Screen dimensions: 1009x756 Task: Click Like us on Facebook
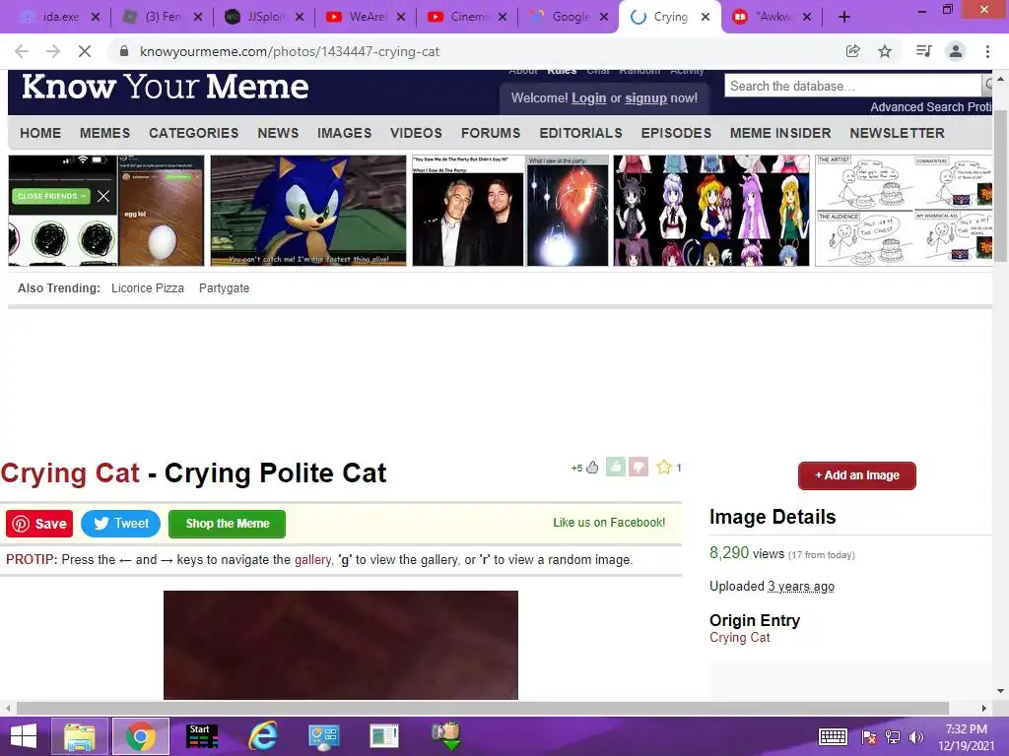pyautogui.click(x=609, y=523)
